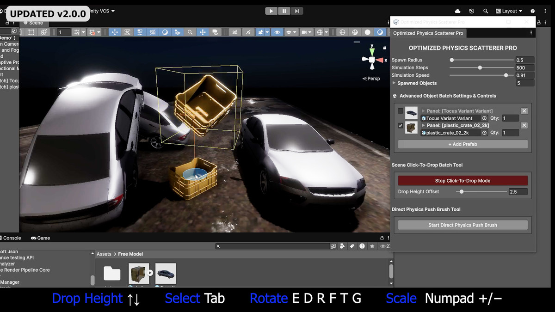
Task: Toggle scene visibility eye icon
Action: 277,32
